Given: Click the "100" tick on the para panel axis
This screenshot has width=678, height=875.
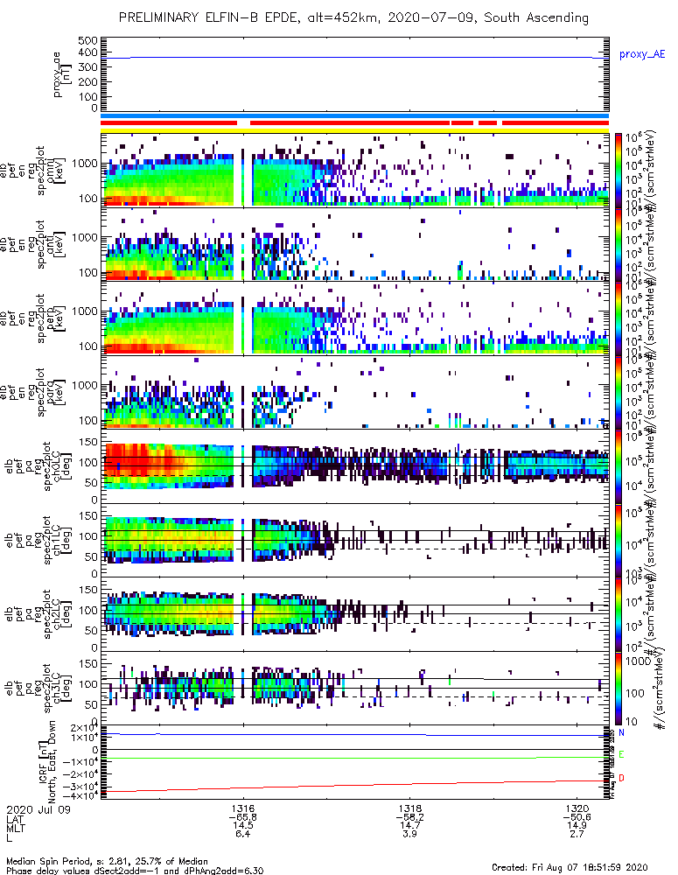Looking at the screenshot, I should click(88, 420).
